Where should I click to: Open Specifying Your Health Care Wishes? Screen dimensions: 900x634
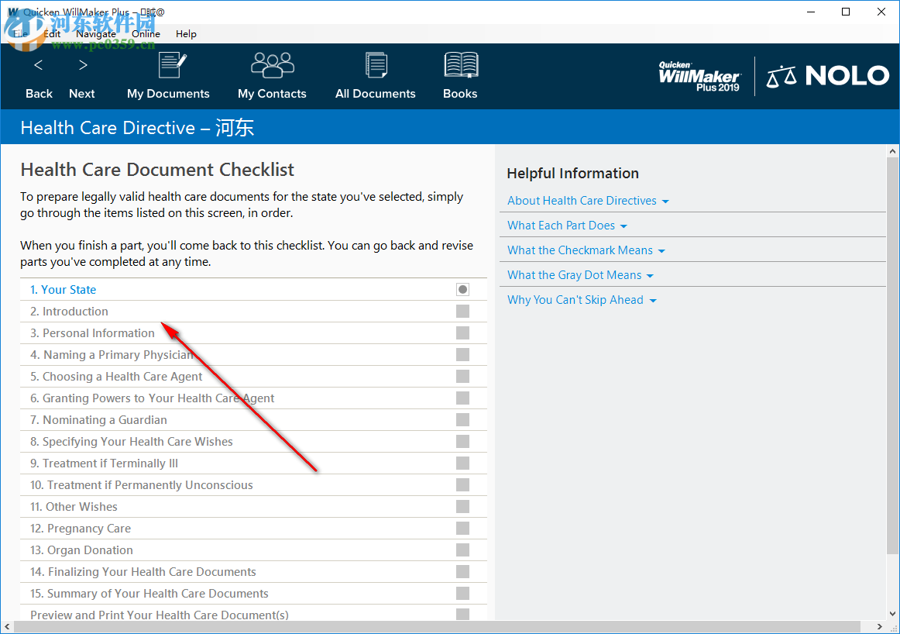tap(131, 441)
